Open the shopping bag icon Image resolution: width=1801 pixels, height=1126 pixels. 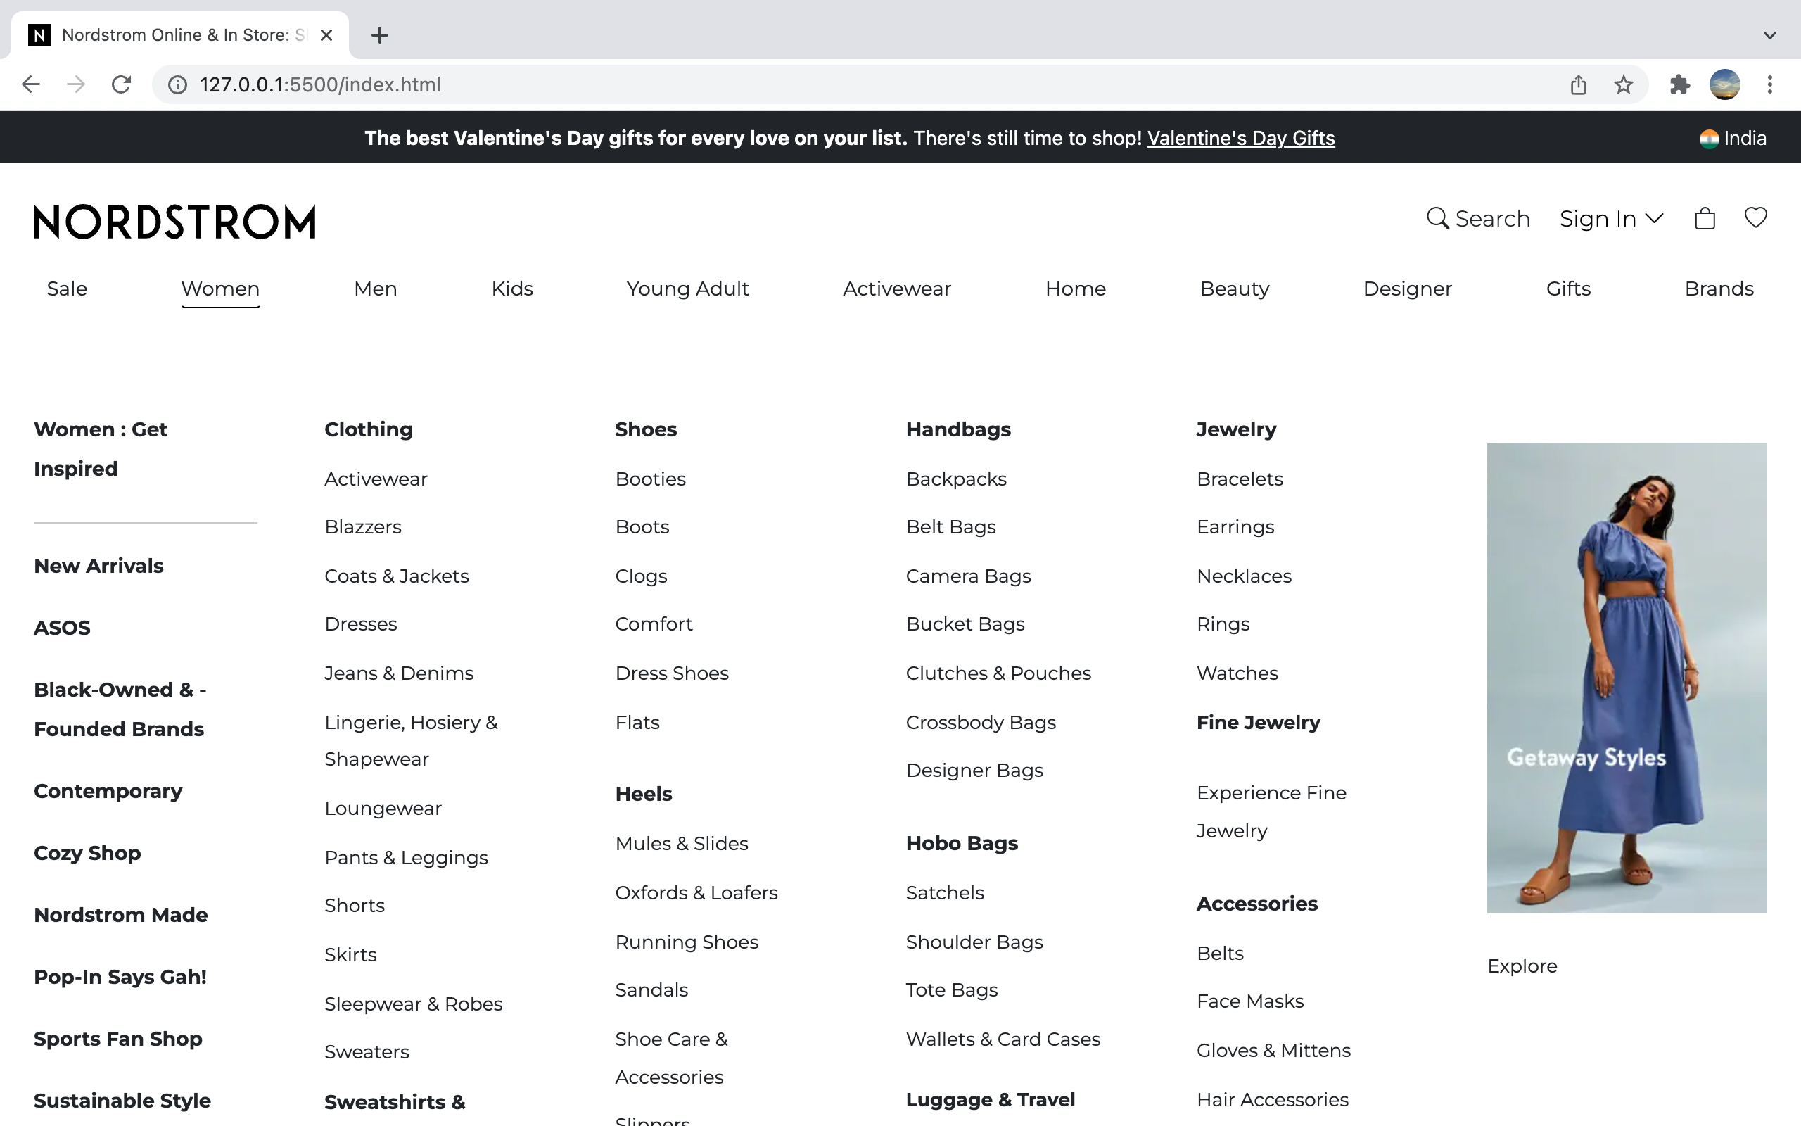(1704, 218)
